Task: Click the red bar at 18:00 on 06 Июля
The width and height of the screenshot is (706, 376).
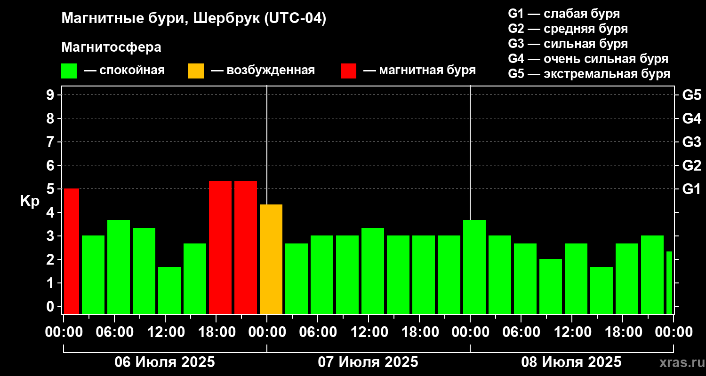Action: [x=220, y=247]
